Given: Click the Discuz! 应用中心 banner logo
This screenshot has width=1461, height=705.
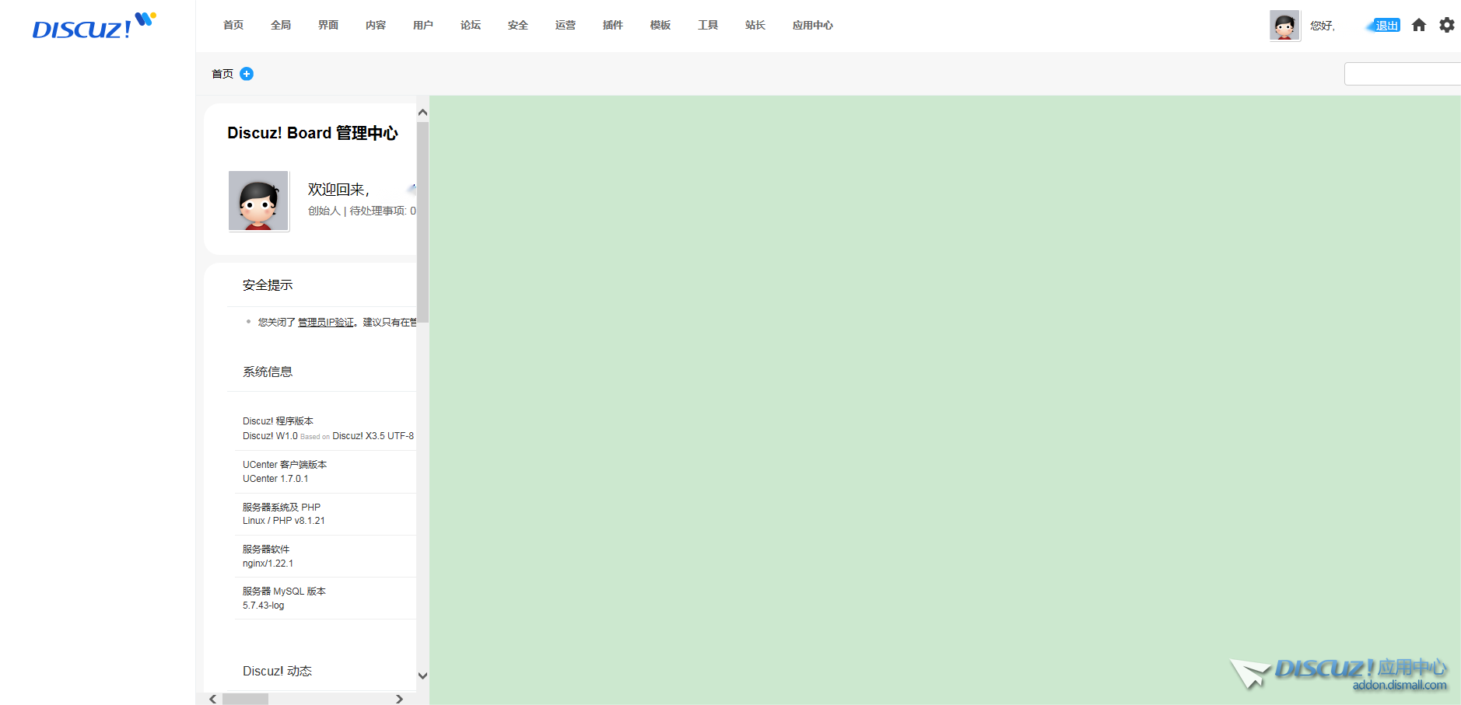Looking at the screenshot, I should coord(1338,673).
